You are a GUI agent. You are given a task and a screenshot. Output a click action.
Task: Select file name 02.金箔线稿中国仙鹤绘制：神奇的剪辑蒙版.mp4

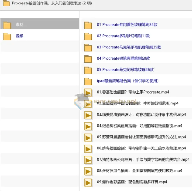coord(138,103)
